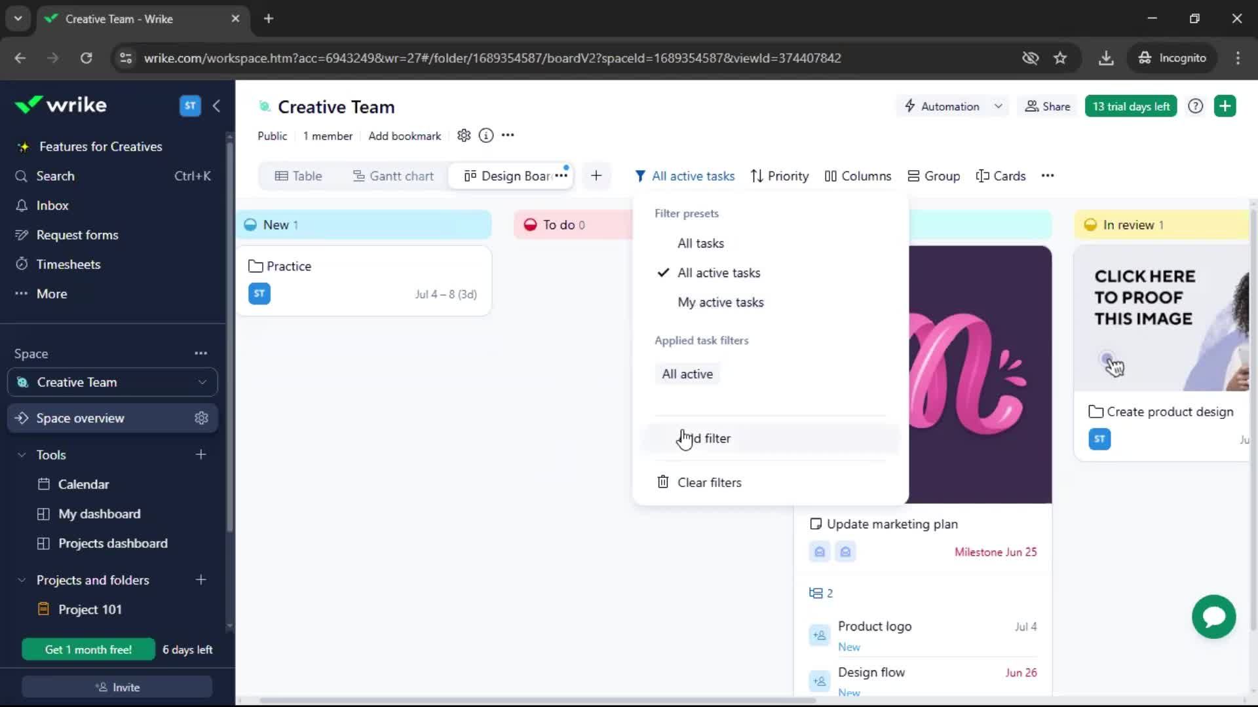Open the Product logo subtask
The image size is (1258, 707).
point(875,626)
